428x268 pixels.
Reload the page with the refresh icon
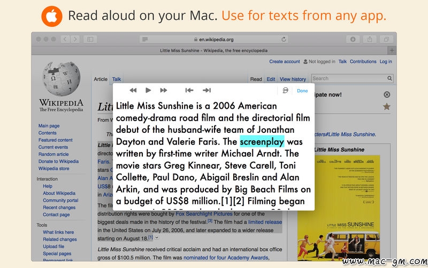tap(284, 39)
